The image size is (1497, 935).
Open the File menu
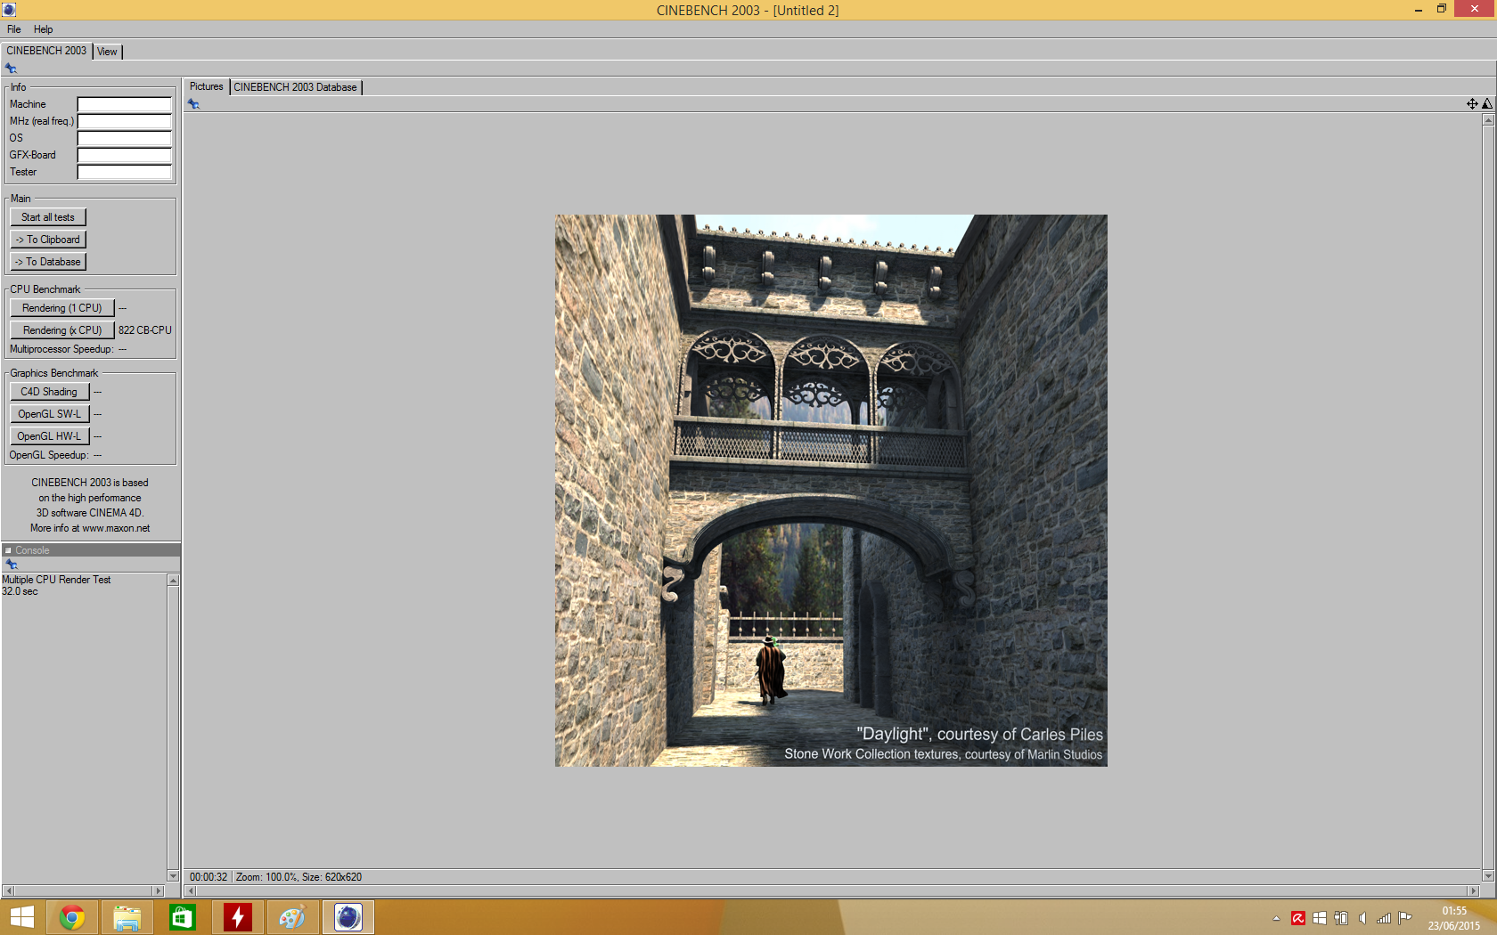pos(14,29)
